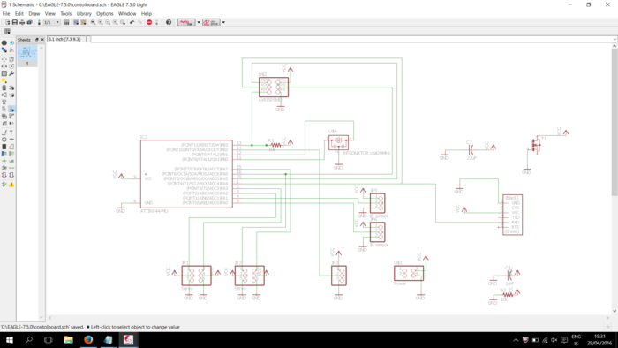
Task: Select the Rectangle tool
Action: [x=4, y=147]
